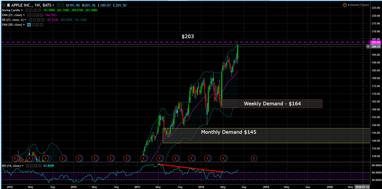382x189 pixels.
Task: Open RSI (14, close) settings icon
Action: pyautogui.click(x=32, y=166)
